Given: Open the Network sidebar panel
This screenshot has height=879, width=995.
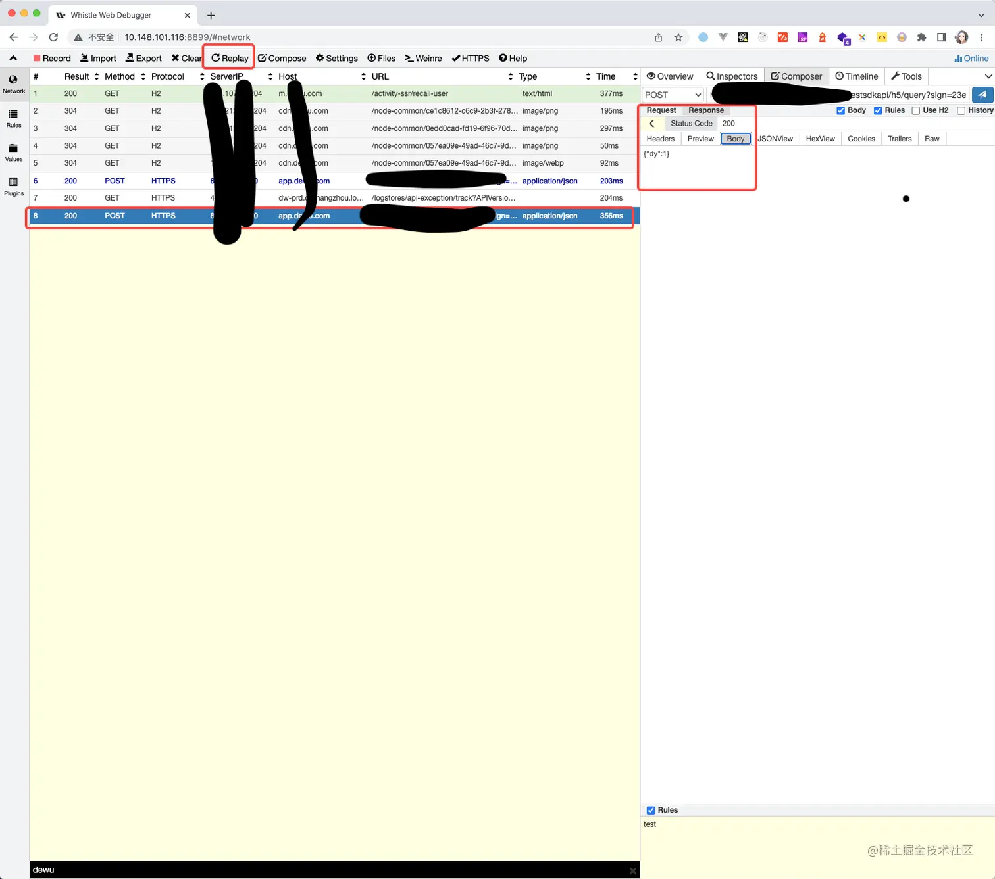Looking at the screenshot, I should tap(13, 83).
